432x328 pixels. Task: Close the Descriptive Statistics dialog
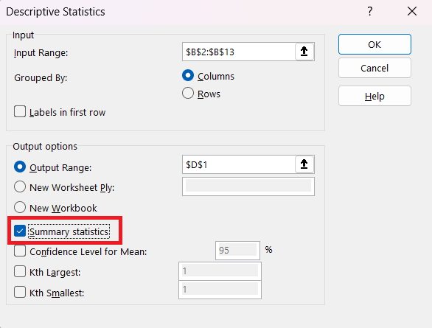412,11
